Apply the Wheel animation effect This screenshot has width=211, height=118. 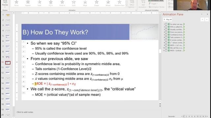point(108,3)
